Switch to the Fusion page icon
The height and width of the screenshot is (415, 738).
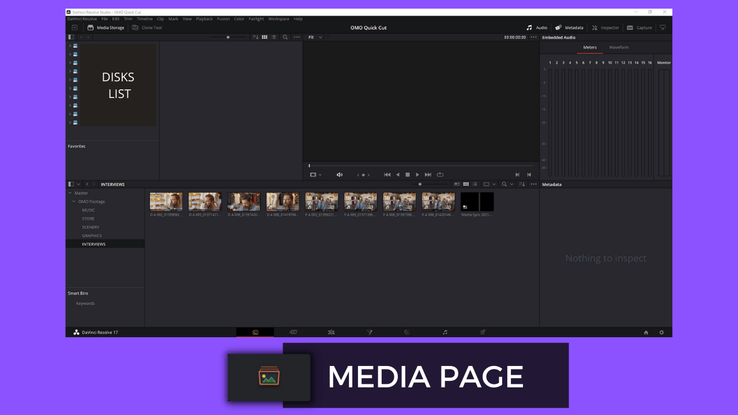pos(369,332)
